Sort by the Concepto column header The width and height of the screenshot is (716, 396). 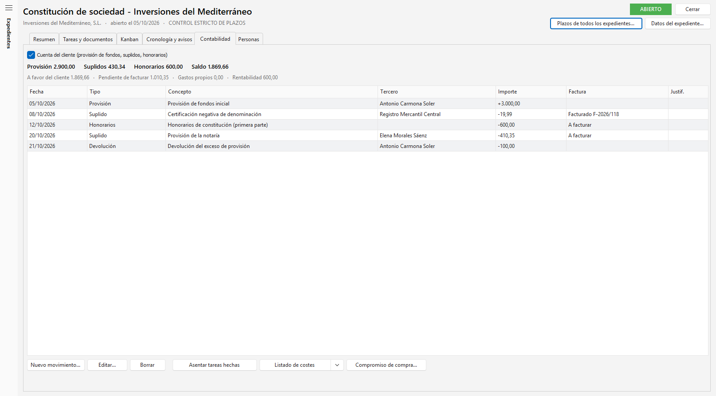coord(271,92)
